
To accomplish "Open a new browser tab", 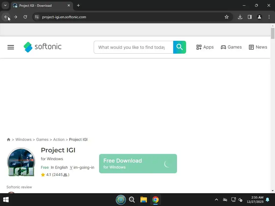I will pyautogui.click(x=78, y=5).
